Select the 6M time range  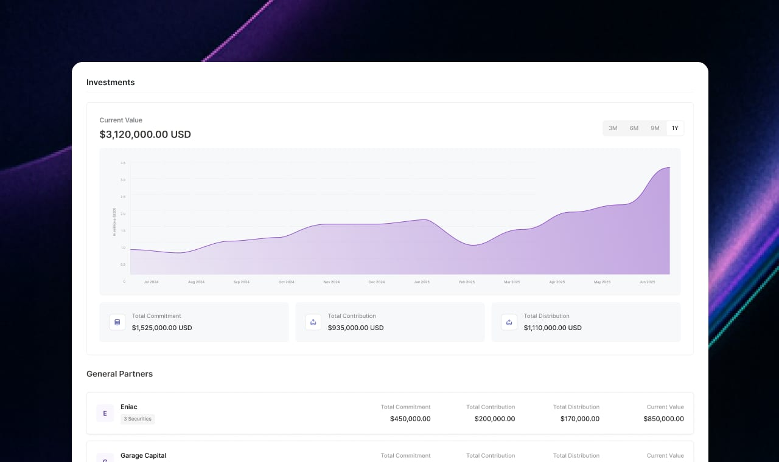coord(634,128)
